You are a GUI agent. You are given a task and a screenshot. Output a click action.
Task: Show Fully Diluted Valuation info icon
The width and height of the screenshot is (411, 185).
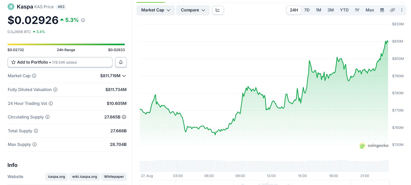[x=55, y=90]
